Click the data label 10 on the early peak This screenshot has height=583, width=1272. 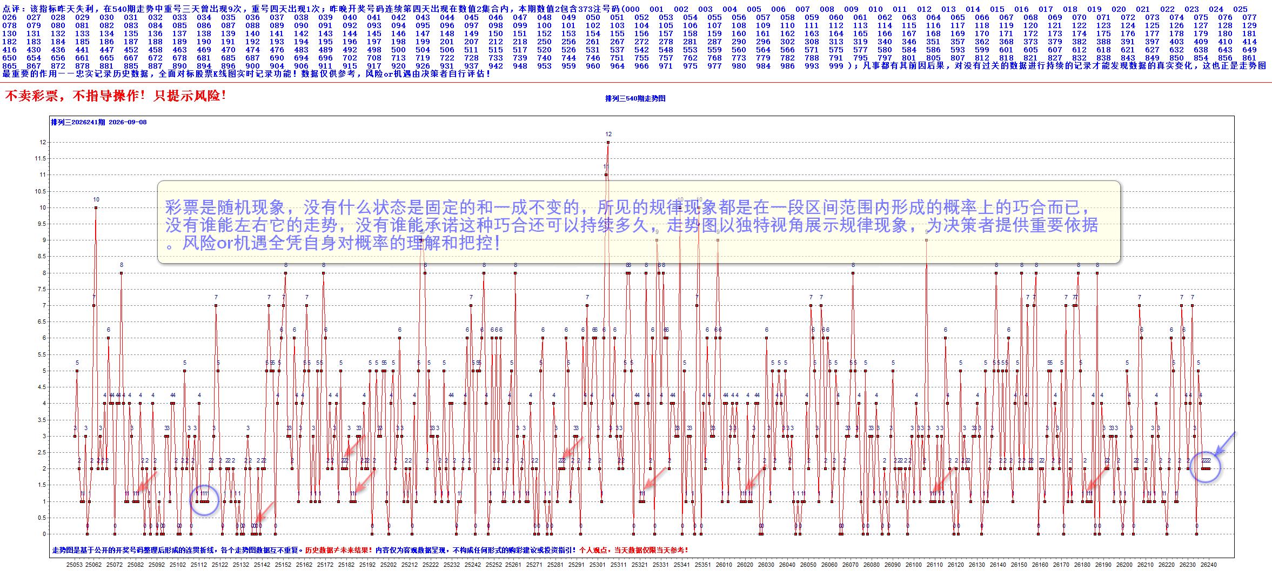96,199
